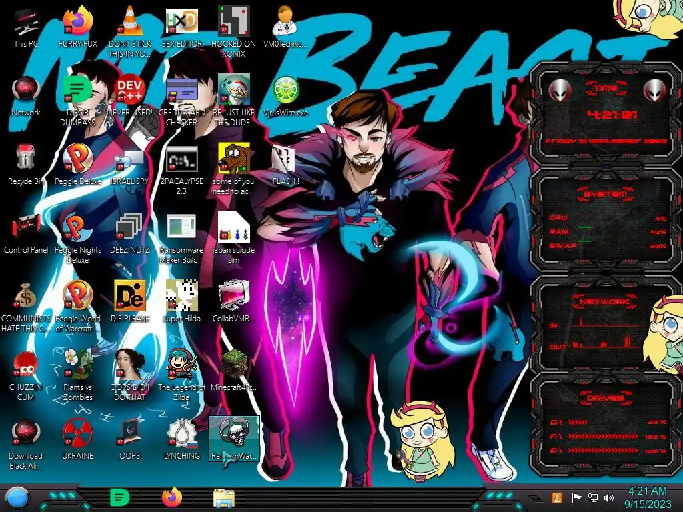Click the Start orb on the taskbar
This screenshot has width=683, height=512.
tap(17, 499)
